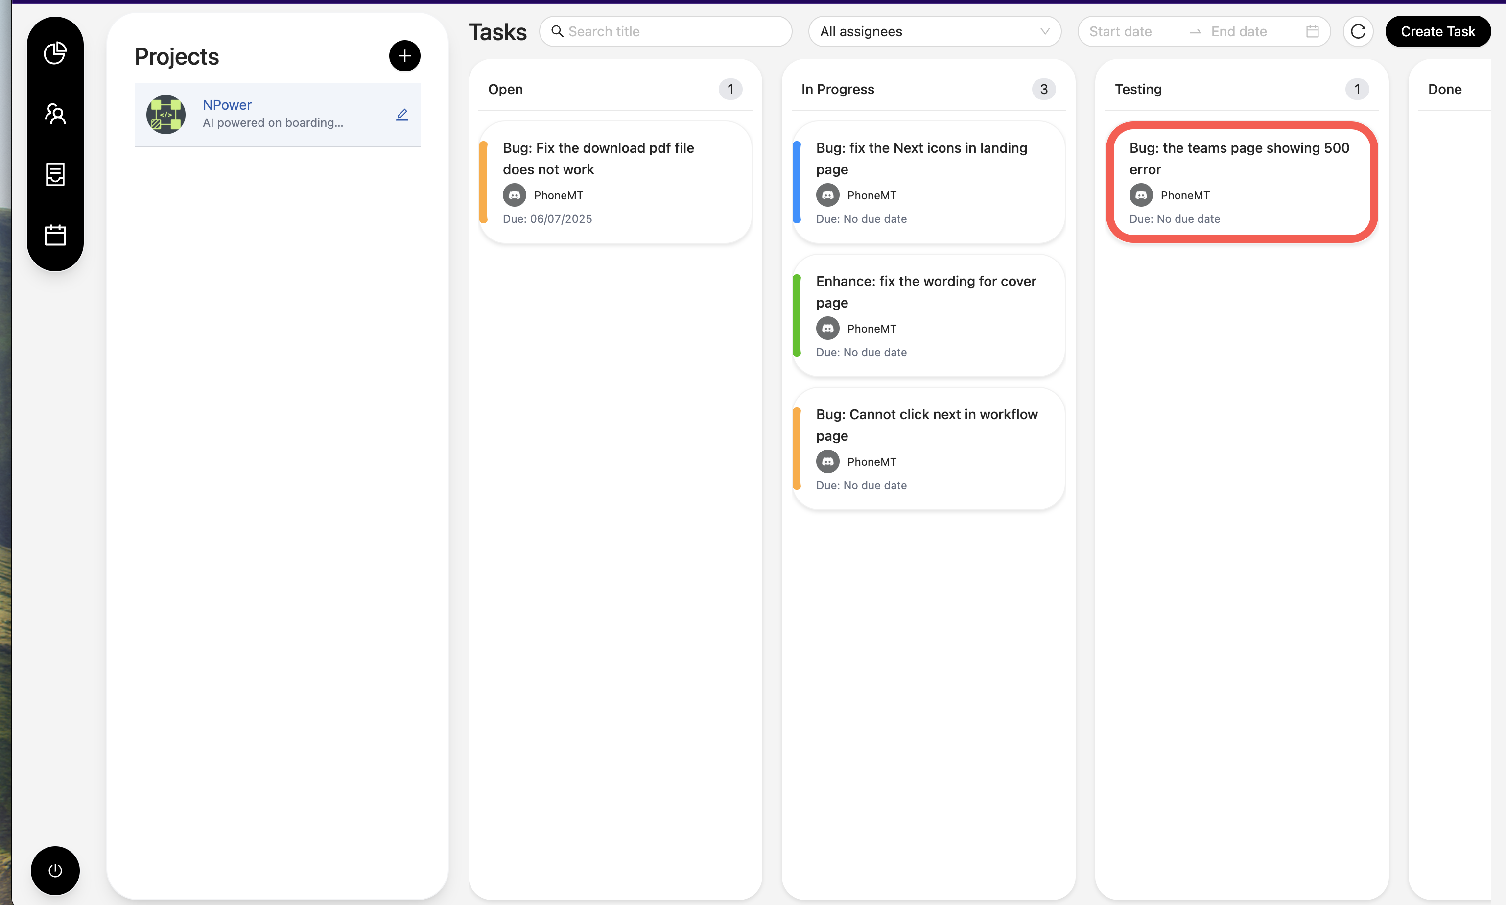Edit the NPower project with pencil icon
Viewport: 1506px width, 905px height.
point(402,115)
